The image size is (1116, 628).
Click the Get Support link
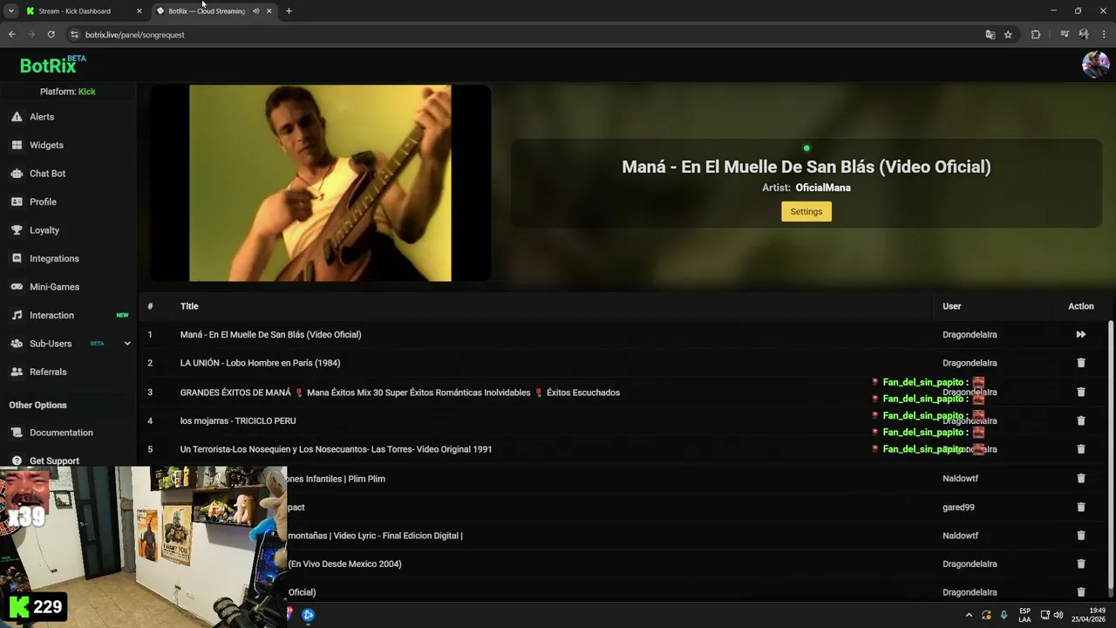[54, 461]
